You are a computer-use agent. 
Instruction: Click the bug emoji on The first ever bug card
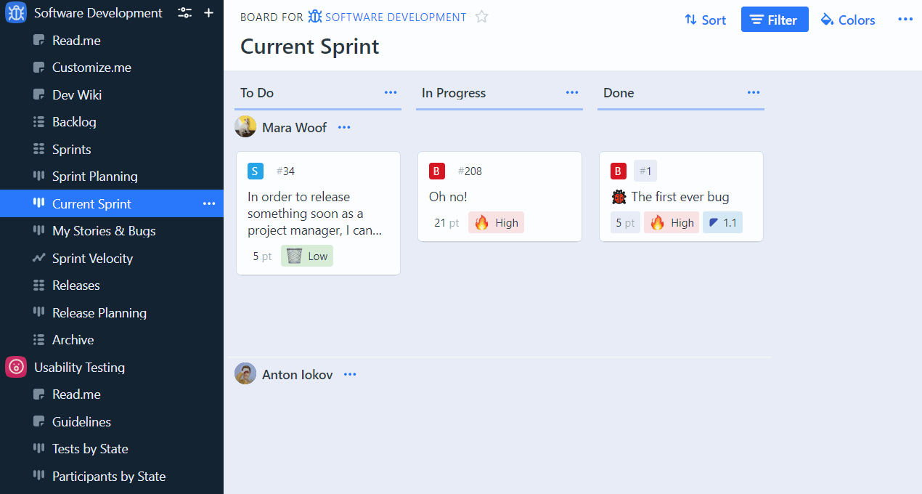pos(619,196)
